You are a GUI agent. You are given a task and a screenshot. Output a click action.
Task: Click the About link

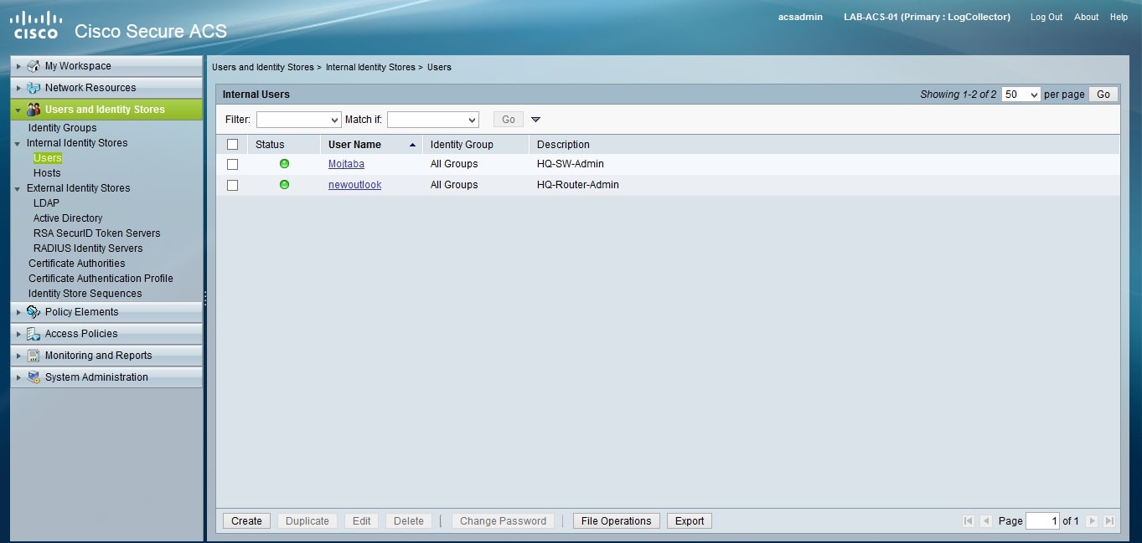click(x=1086, y=17)
